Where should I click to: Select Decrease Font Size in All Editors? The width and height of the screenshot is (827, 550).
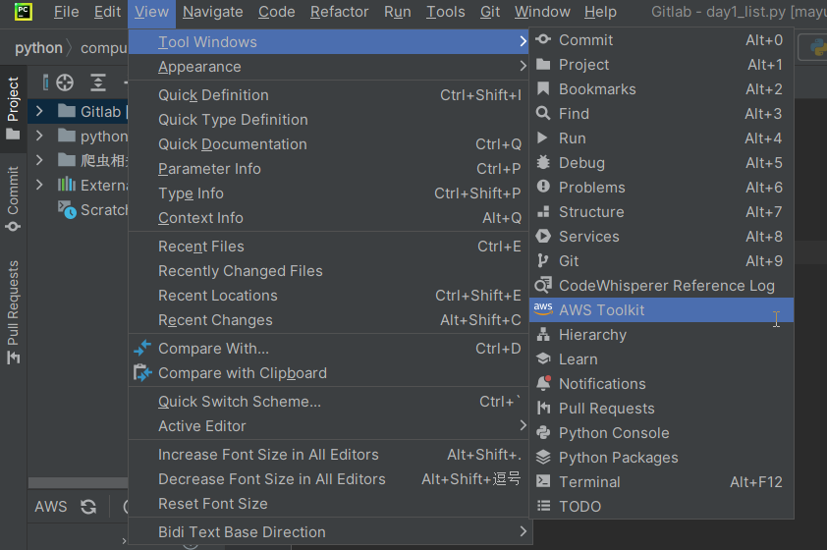328,479
